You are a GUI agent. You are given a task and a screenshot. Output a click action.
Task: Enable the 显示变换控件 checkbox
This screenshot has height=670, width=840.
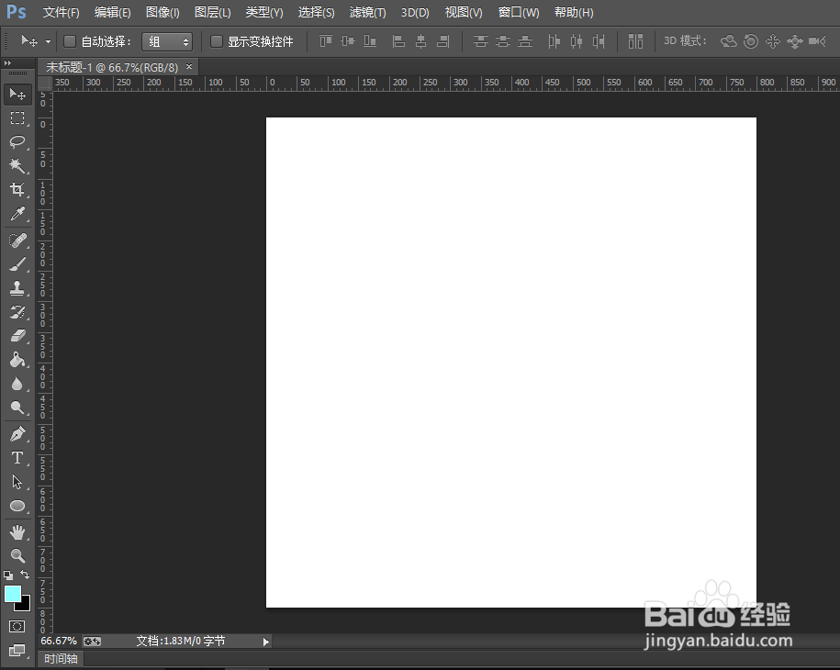(217, 41)
